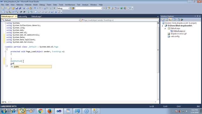Viewport: 202px width, 114px height.
Task: Switch to the Default.aspx* editor tab
Action: (37, 16)
